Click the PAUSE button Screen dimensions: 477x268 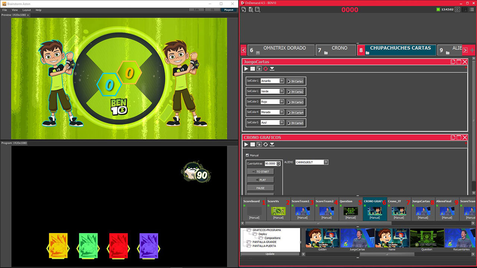(260, 188)
